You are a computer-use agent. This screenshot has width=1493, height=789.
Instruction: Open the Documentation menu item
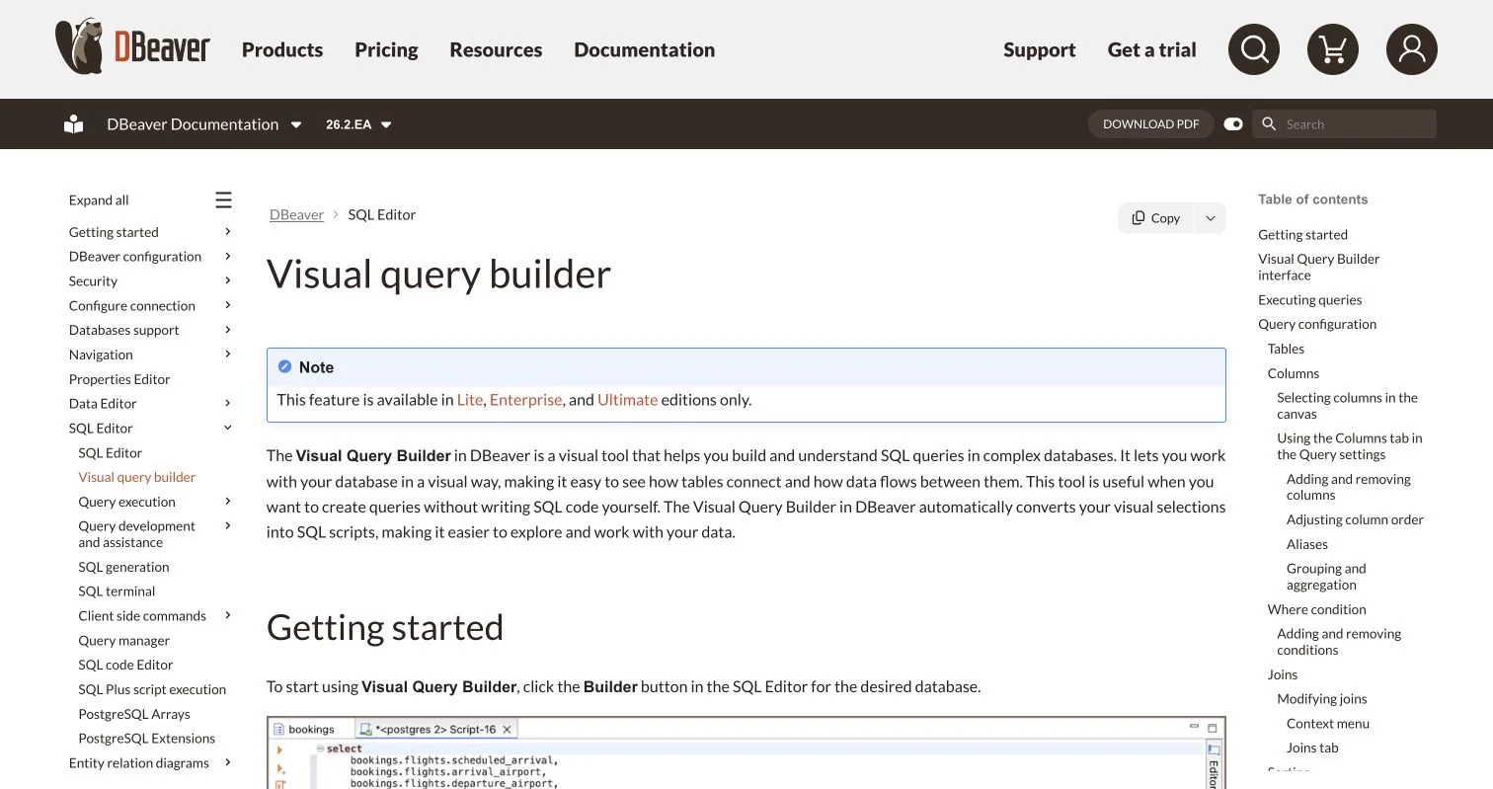pyautogui.click(x=645, y=49)
